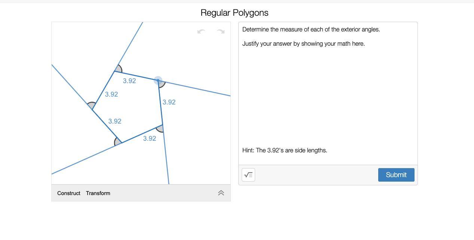Expand the toolbar with double chevron
474x240 pixels.
click(221, 193)
